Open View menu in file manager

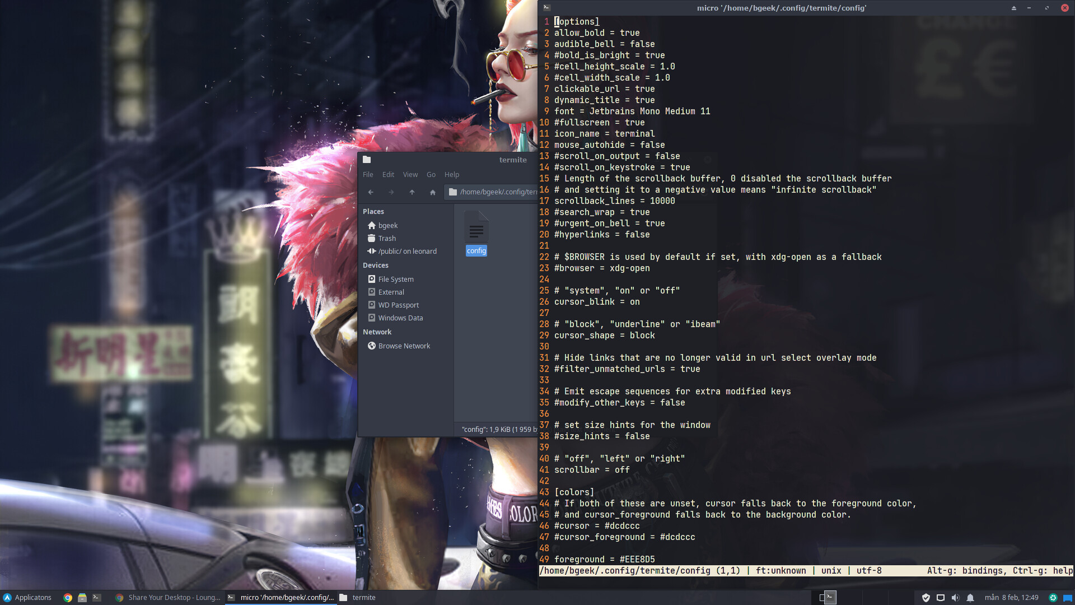point(410,174)
